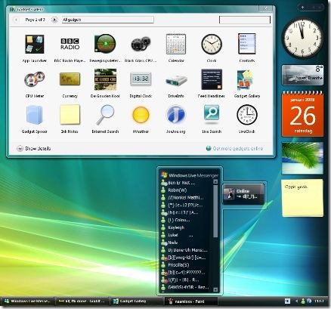Click Messenger contact list scroll down arrow

pyautogui.click(x=215, y=289)
